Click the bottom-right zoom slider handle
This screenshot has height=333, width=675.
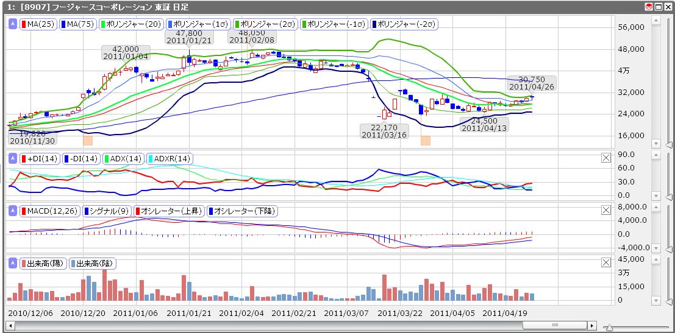coord(608,328)
